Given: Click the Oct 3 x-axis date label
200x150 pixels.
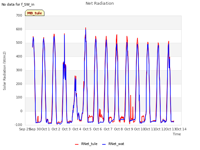Looking at the screenshot, I should pos(66,129).
